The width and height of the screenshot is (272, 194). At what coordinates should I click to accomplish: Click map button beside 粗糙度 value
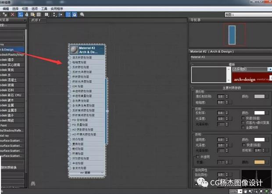pyautogui.click(x=230, y=102)
